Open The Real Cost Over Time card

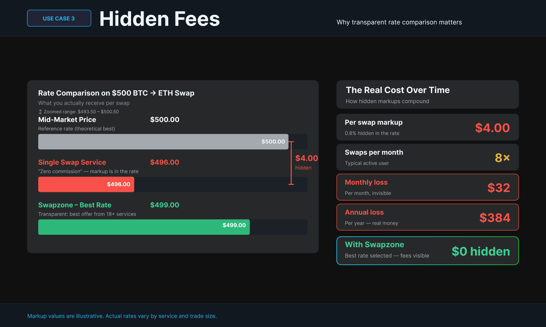(427, 95)
